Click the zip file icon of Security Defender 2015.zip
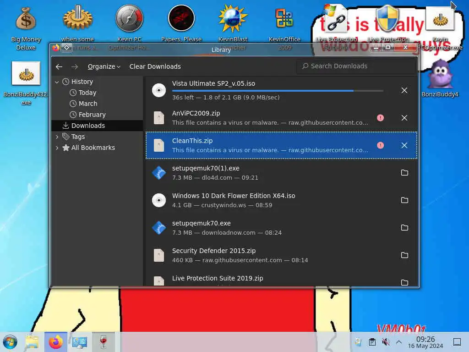This screenshot has height=352, width=469. click(159, 255)
